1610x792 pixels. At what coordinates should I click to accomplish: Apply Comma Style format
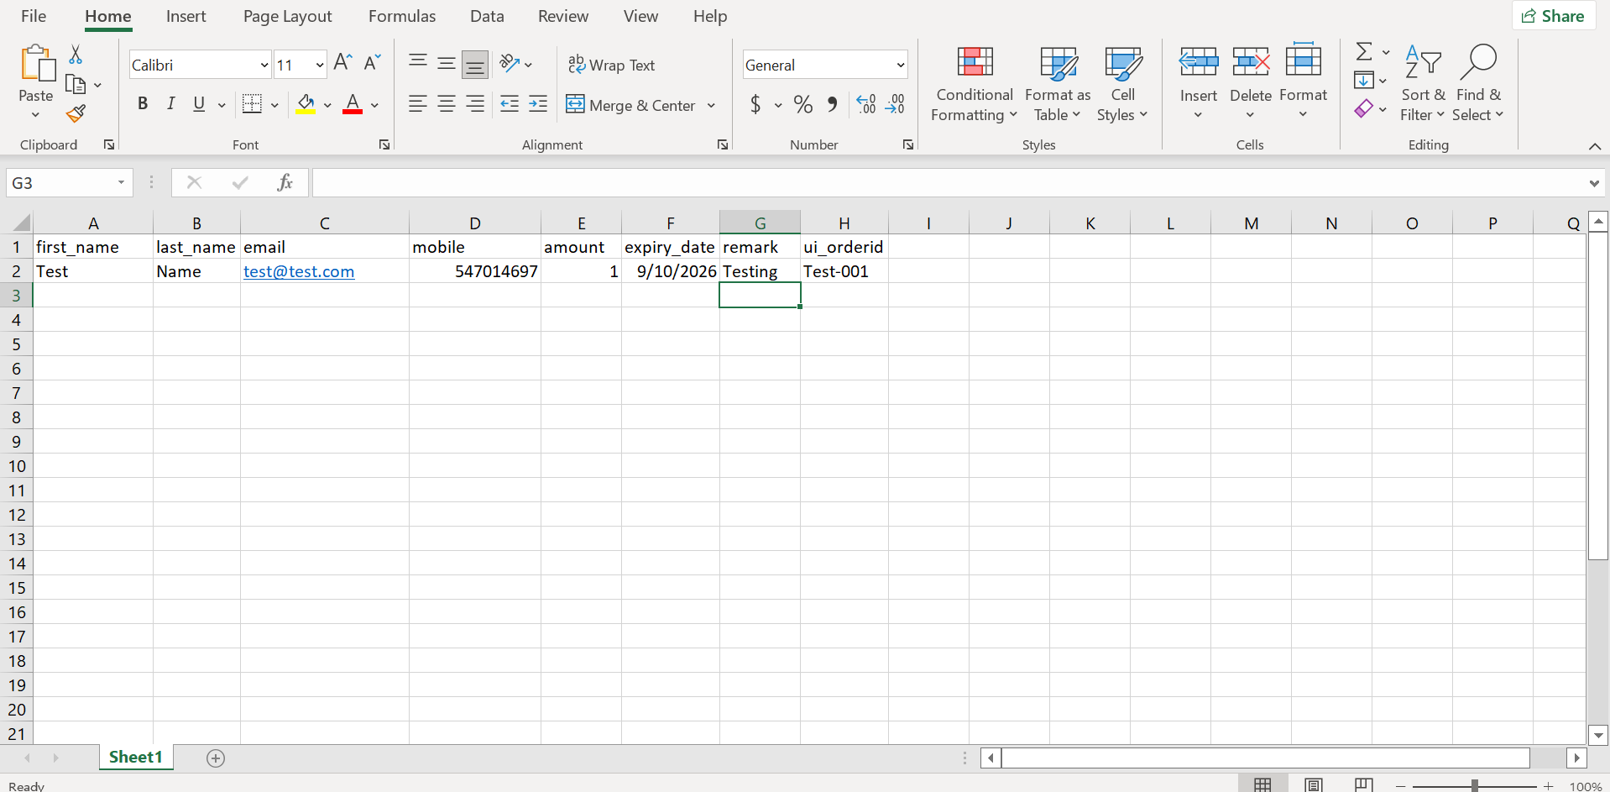pos(832,104)
